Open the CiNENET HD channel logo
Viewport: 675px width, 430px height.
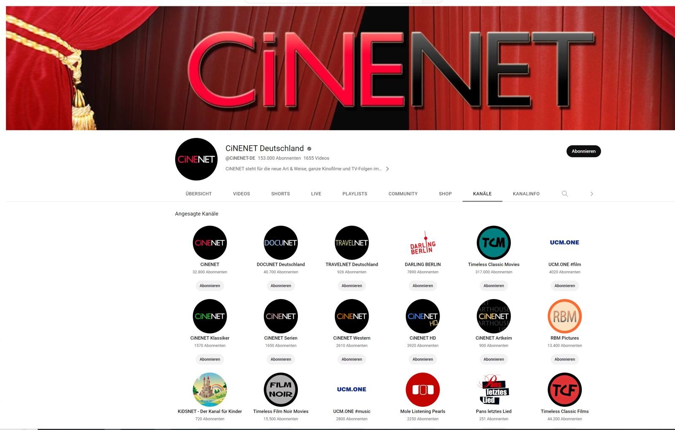click(423, 316)
